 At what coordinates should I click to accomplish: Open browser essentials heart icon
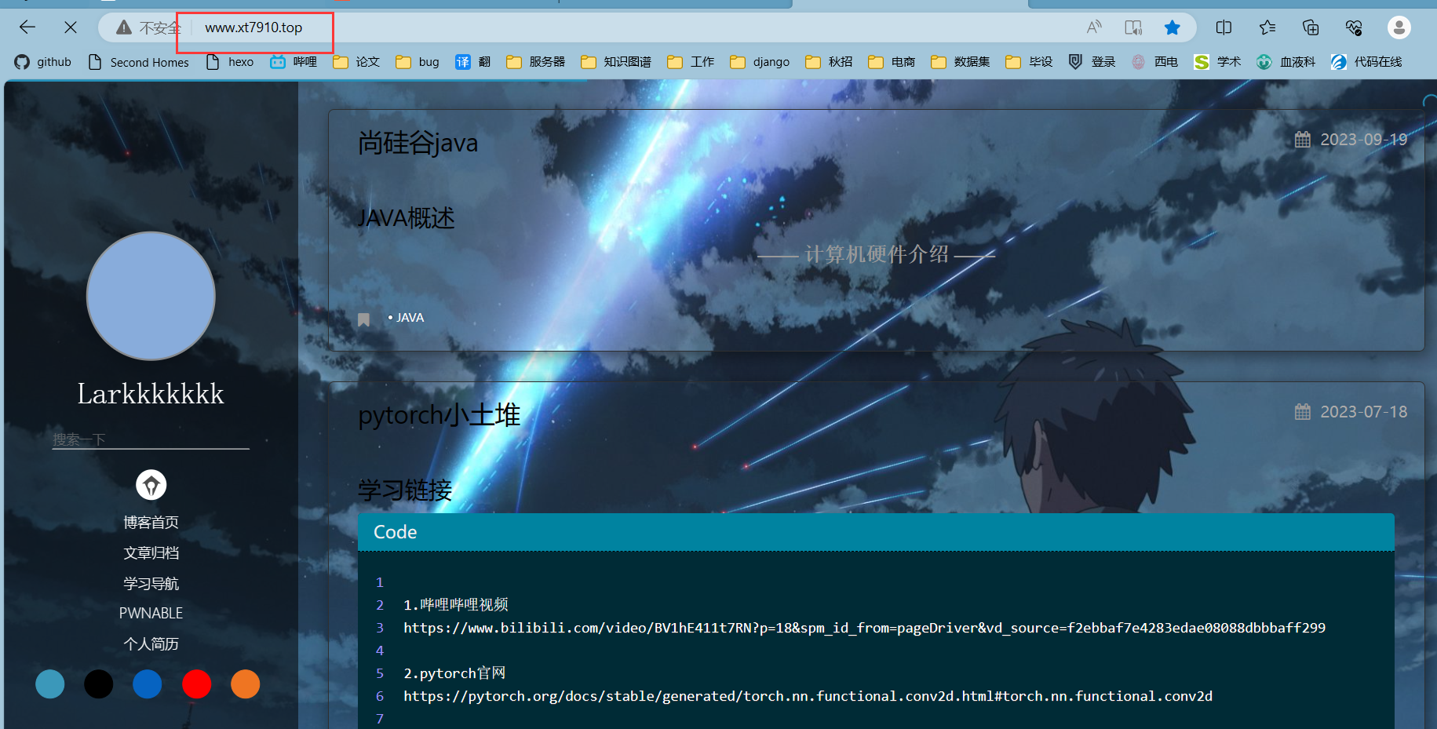pos(1354,27)
